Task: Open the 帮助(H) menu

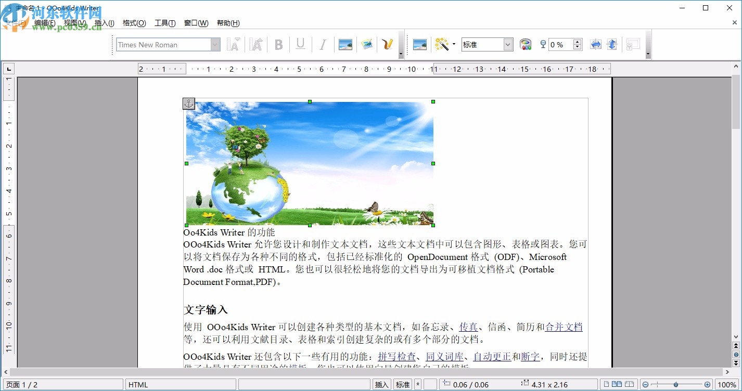Action: (228, 23)
